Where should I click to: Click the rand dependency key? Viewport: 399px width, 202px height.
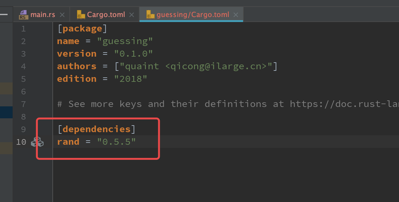pyautogui.click(x=68, y=142)
